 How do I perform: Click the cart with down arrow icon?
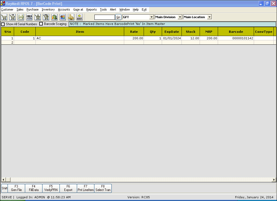click(x=38, y=17)
